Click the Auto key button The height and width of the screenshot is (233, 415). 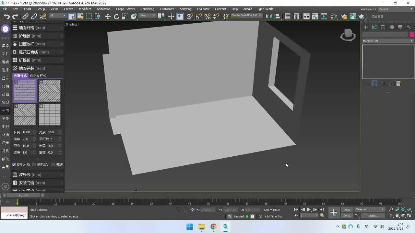pyautogui.click(x=347, y=210)
